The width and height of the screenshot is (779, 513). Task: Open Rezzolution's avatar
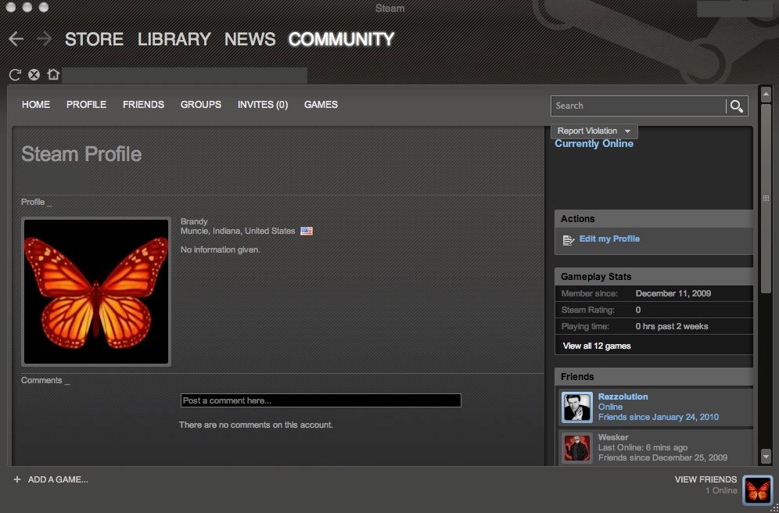(576, 407)
